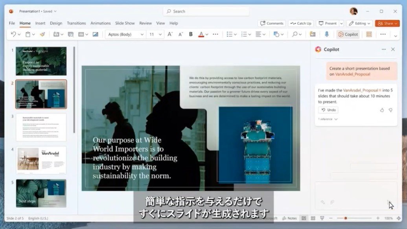
Task: Expand the 1 reference disclosure
Action: [x=328, y=119]
